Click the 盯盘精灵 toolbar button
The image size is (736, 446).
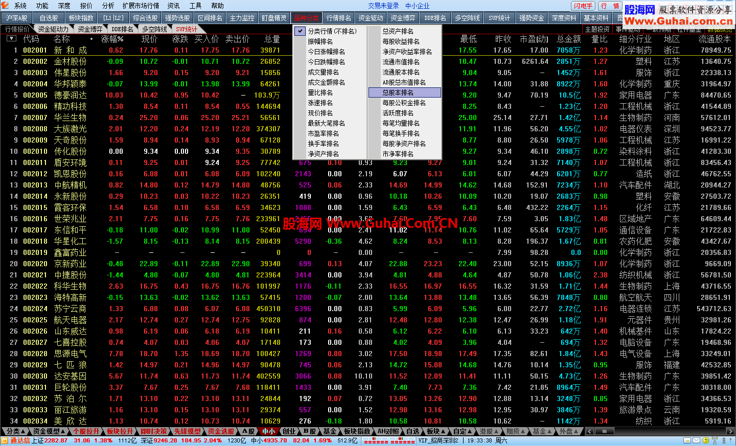click(x=274, y=18)
